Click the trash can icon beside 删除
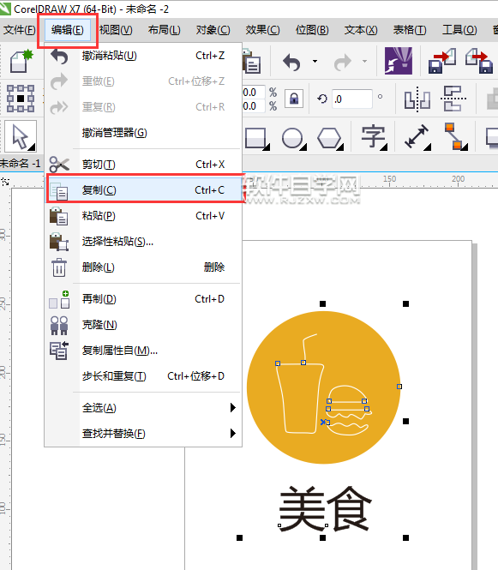The height and width of the screenshot is (570, 498). 59,267
